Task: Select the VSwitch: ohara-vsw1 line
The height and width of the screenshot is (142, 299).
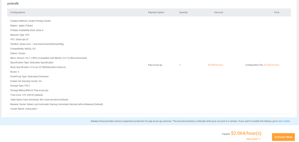Action: point(37,44)
